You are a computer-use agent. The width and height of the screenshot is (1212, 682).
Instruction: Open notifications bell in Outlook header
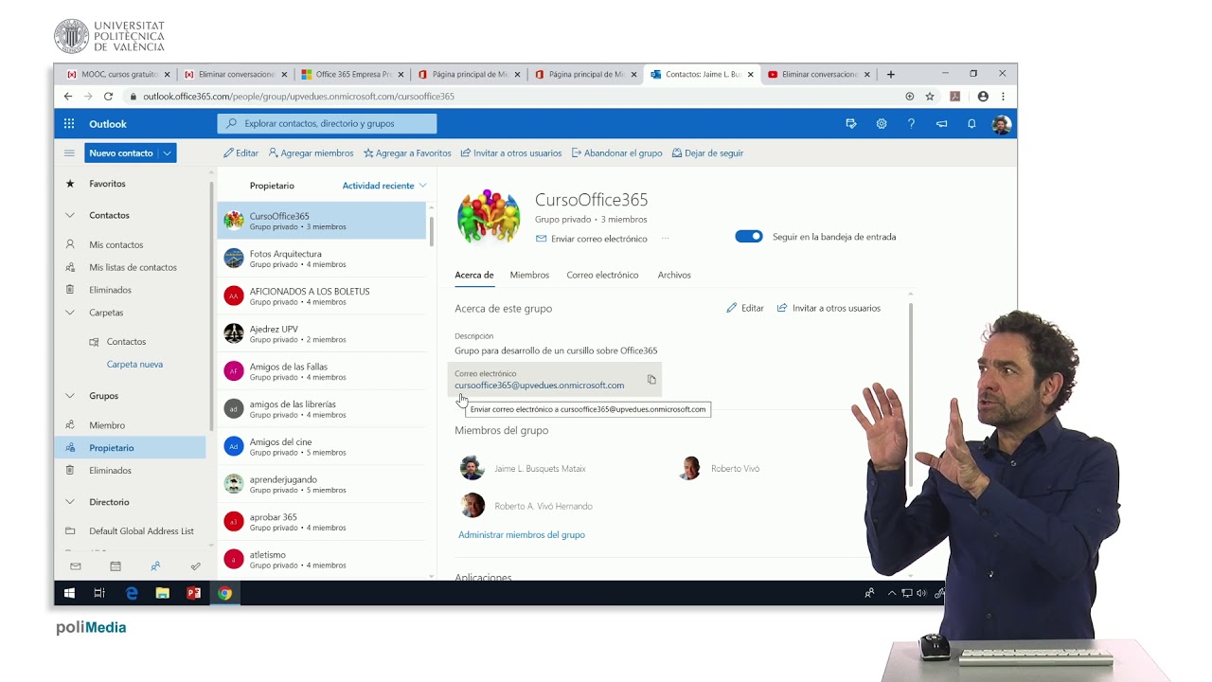(x=971, y=124)
